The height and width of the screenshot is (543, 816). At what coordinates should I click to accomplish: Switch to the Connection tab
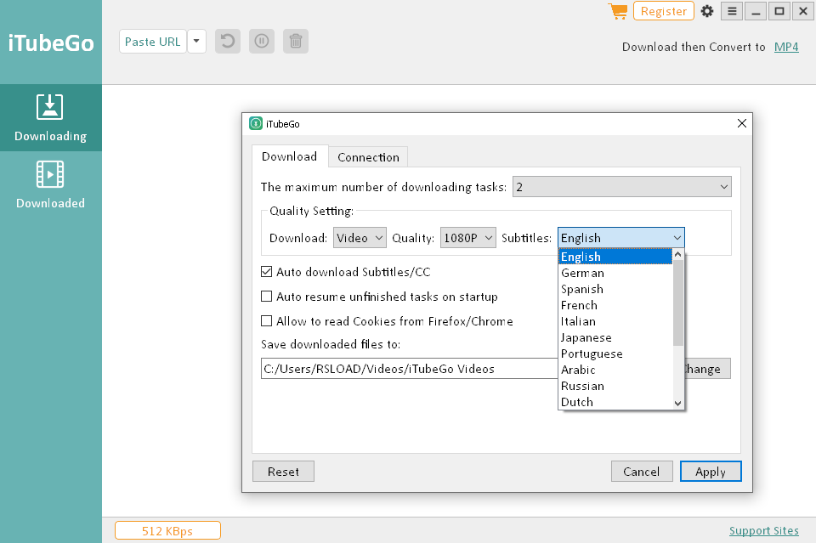[368, 157]
